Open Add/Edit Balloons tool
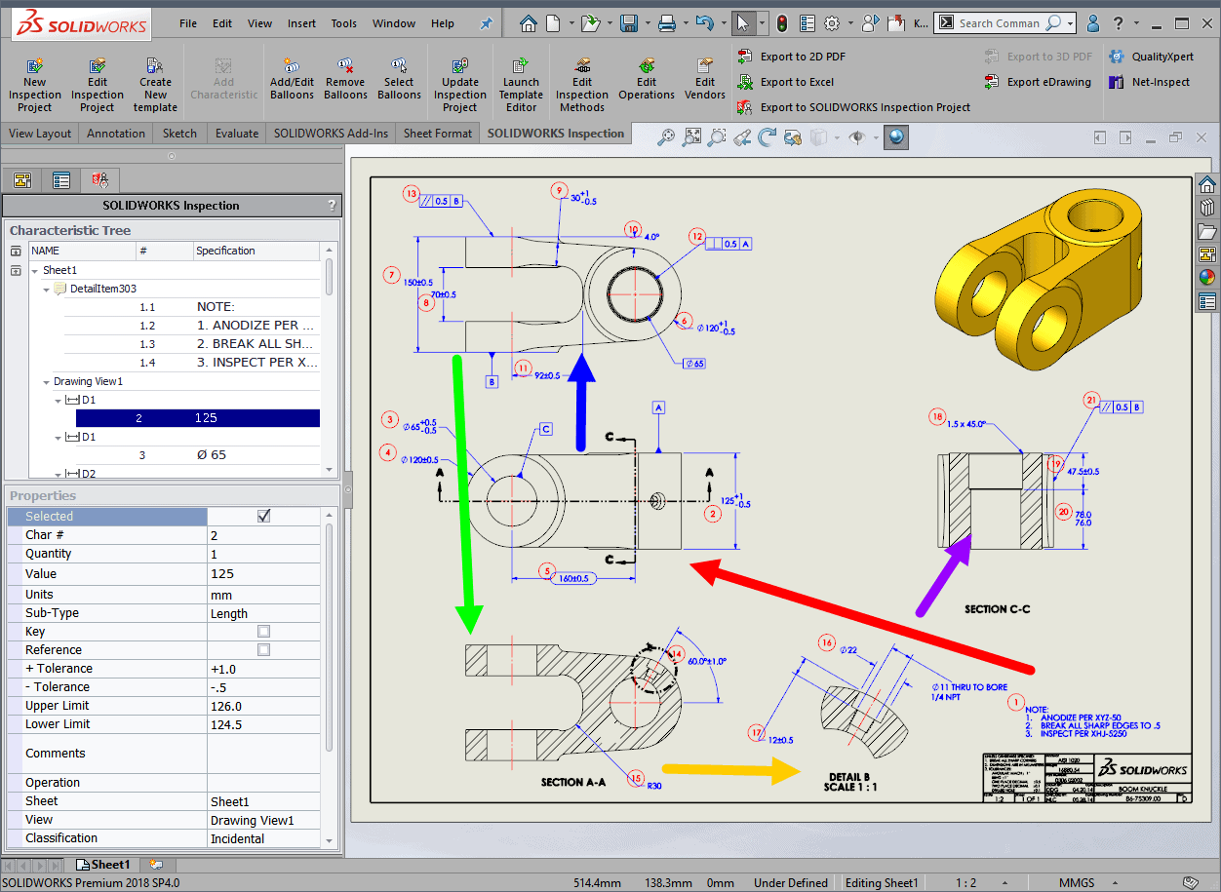 click(x=292, y=67)
